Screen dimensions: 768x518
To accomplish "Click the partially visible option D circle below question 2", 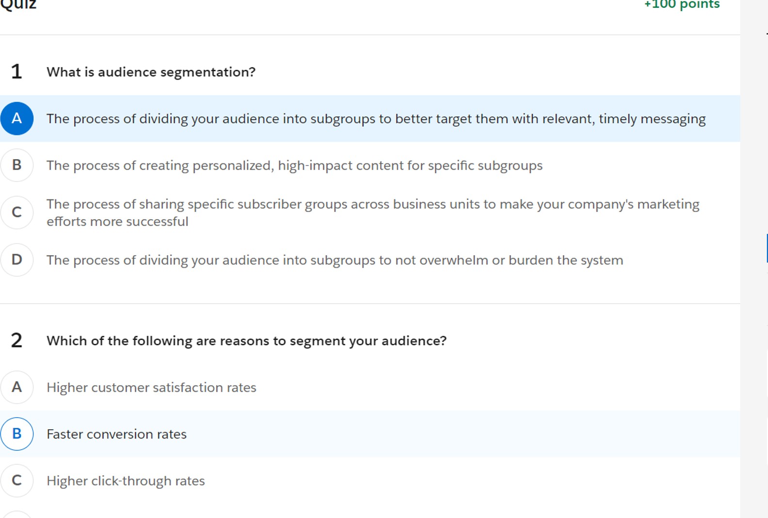I will (17, 514).
